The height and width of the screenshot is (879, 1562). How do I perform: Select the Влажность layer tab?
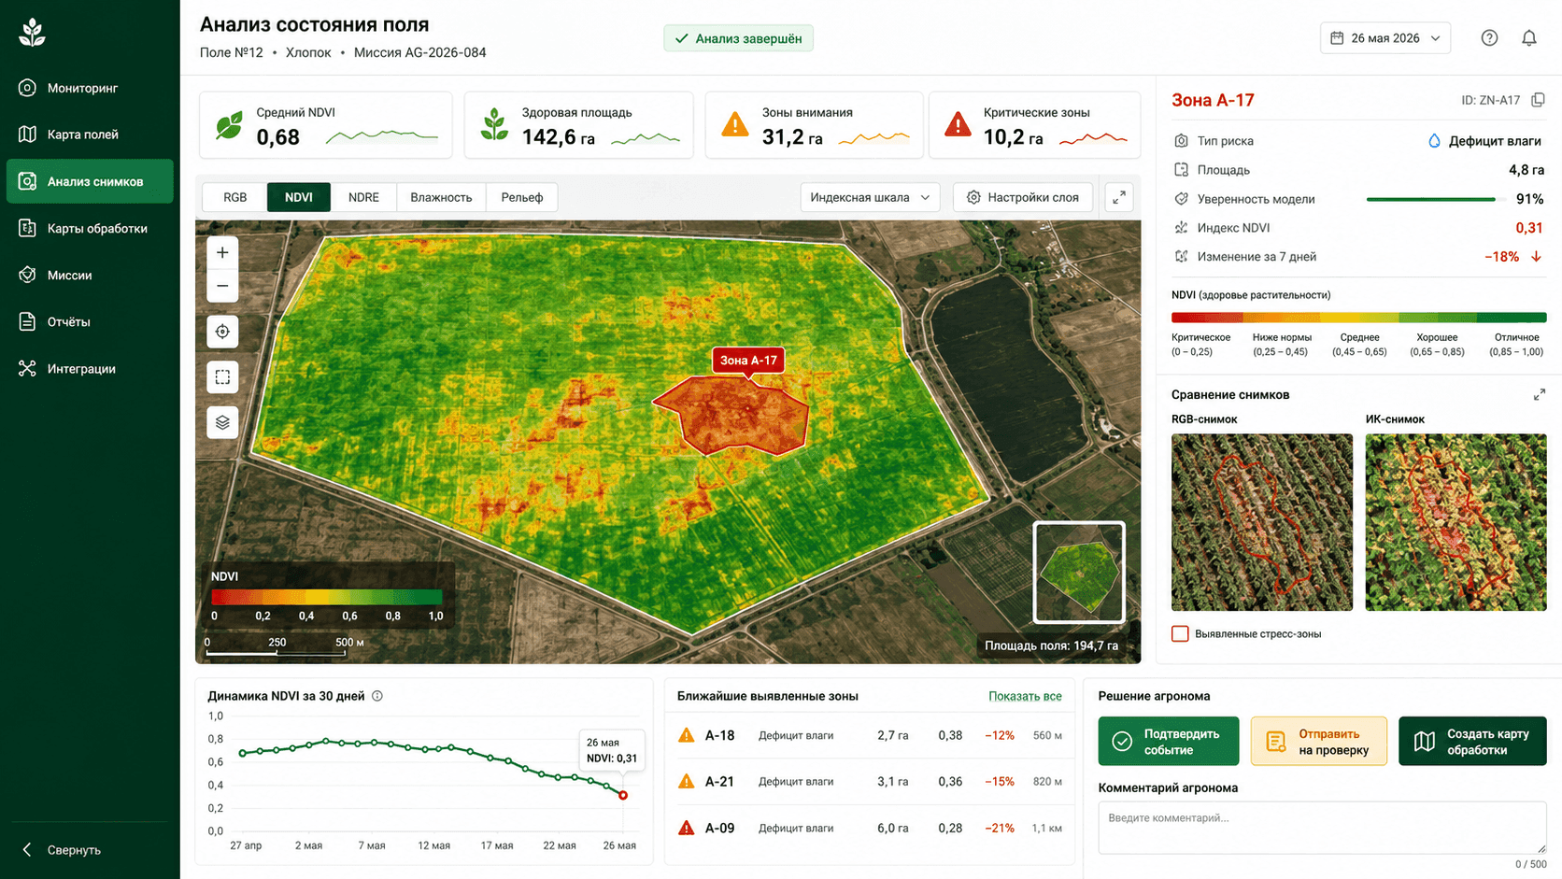click(x=441, y=197)
